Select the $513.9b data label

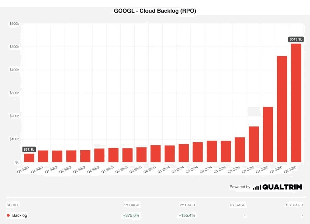click(x=296, y=39)
